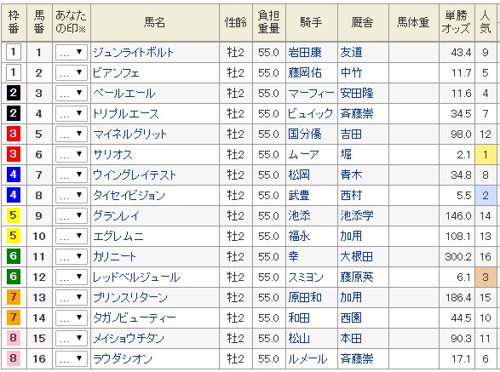
Task: Open horse name link レッドベルジュール
Action: tap(136, 277)
